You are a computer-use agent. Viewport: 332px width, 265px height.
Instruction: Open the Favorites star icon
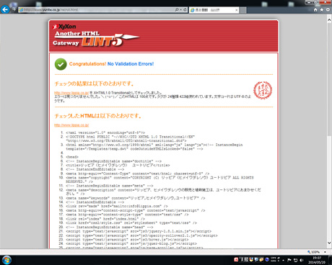[x=322, y=10]
